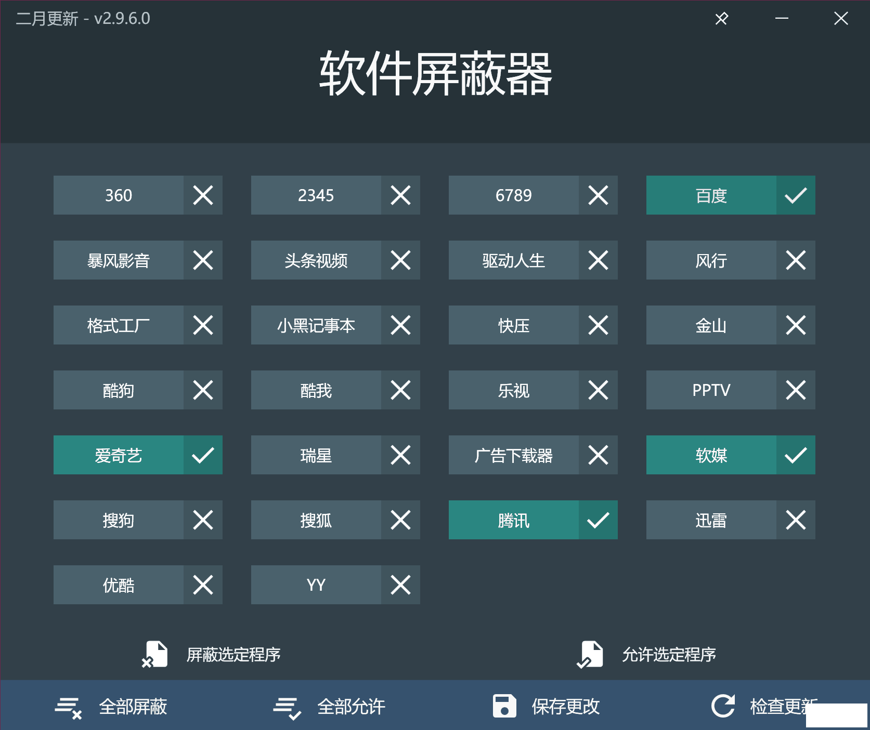Click 全部屏蔽 to block all

111,707
